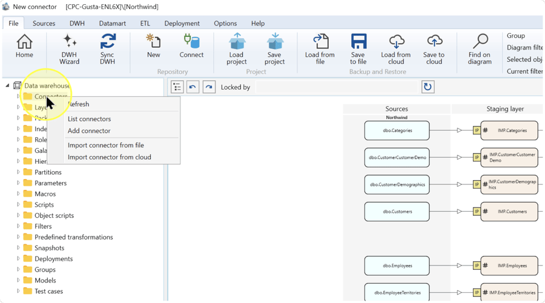Click the refresh lock status icon
545x303 pixels.
pyautogui.click(x=428, y=86)
